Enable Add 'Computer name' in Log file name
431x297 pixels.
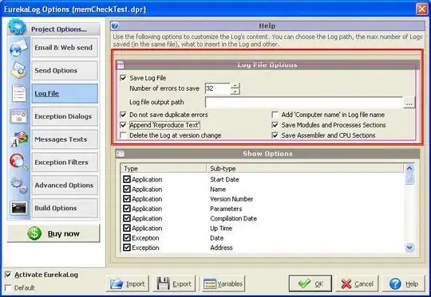coord(275,115)
